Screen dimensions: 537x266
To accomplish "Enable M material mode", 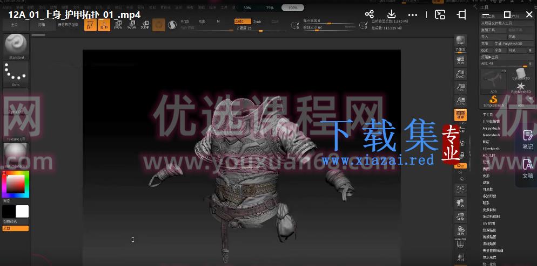I will [x=218, y=21].
